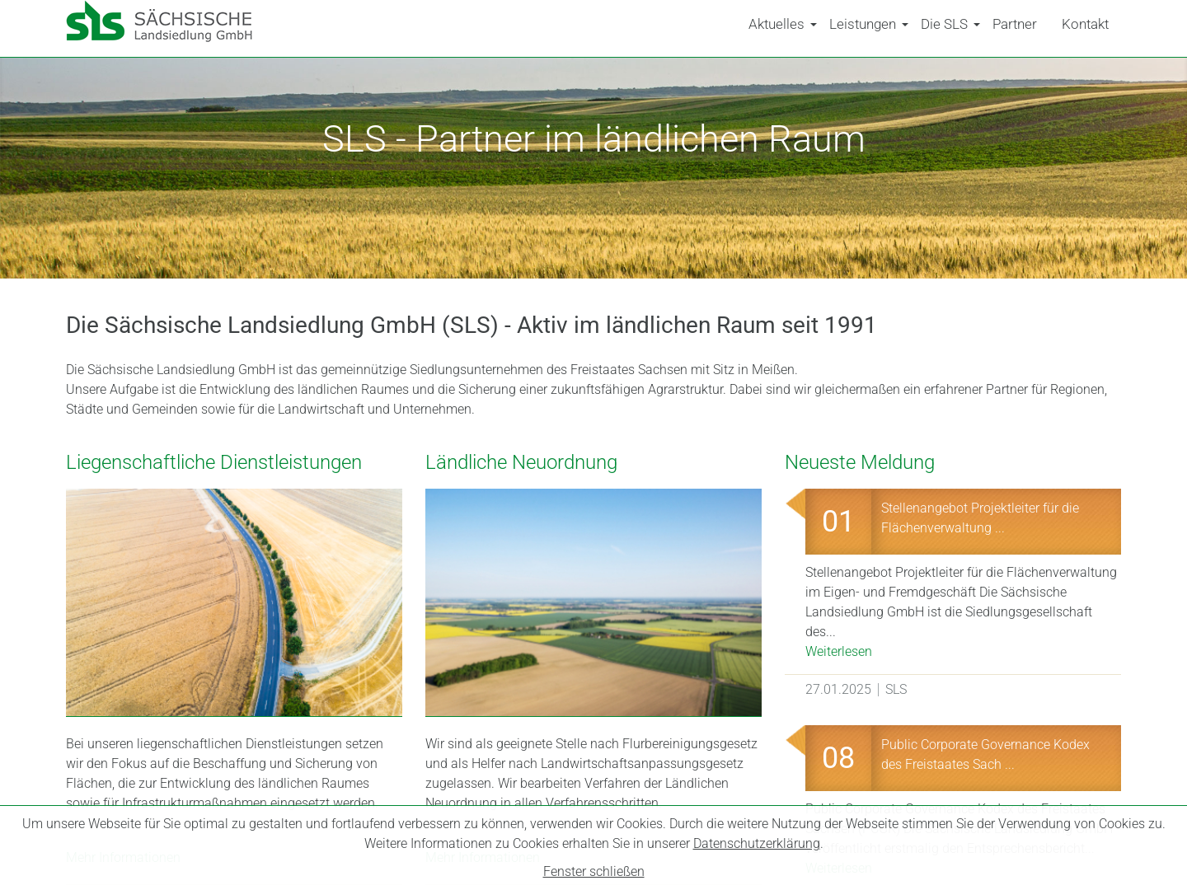The image size is (1187, 890).
Task: Close cookie banner via Fenster schließen
Action: coord(593,872)
